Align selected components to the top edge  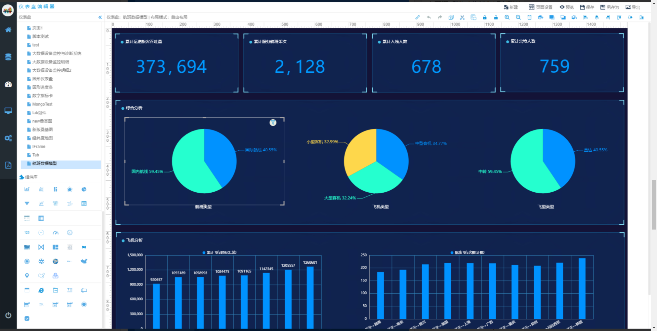coord(619,17)
